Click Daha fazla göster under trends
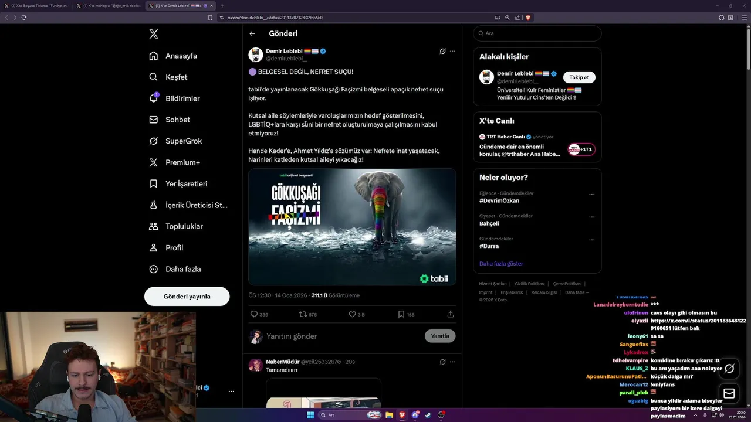Screen dimensions: 751x422 point(501,264)
